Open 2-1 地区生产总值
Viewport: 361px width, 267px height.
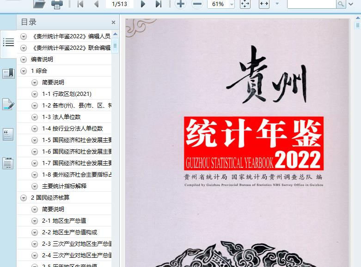[64, 220]
